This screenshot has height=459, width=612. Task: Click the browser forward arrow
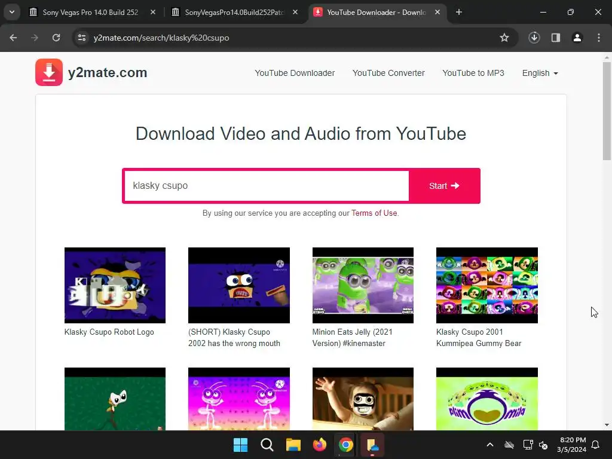35,38
